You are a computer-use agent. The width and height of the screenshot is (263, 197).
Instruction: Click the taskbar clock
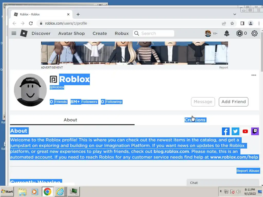250,191
